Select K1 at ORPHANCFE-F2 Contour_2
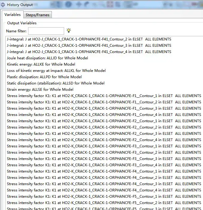Viewport: 203px width, 210px height. 104,127
